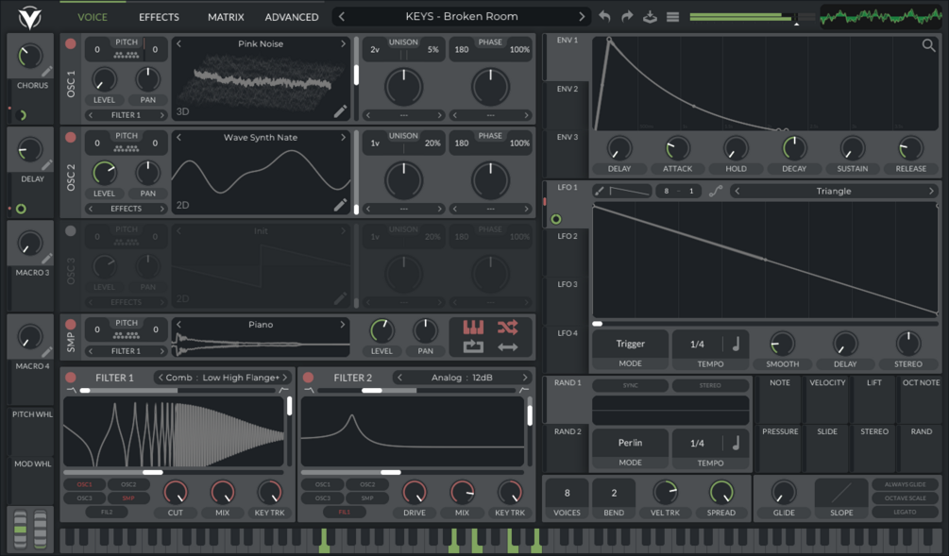Click the envelope magnifying glass icon
This screenshot has width=949, height=556.
[x=928, y=45]
